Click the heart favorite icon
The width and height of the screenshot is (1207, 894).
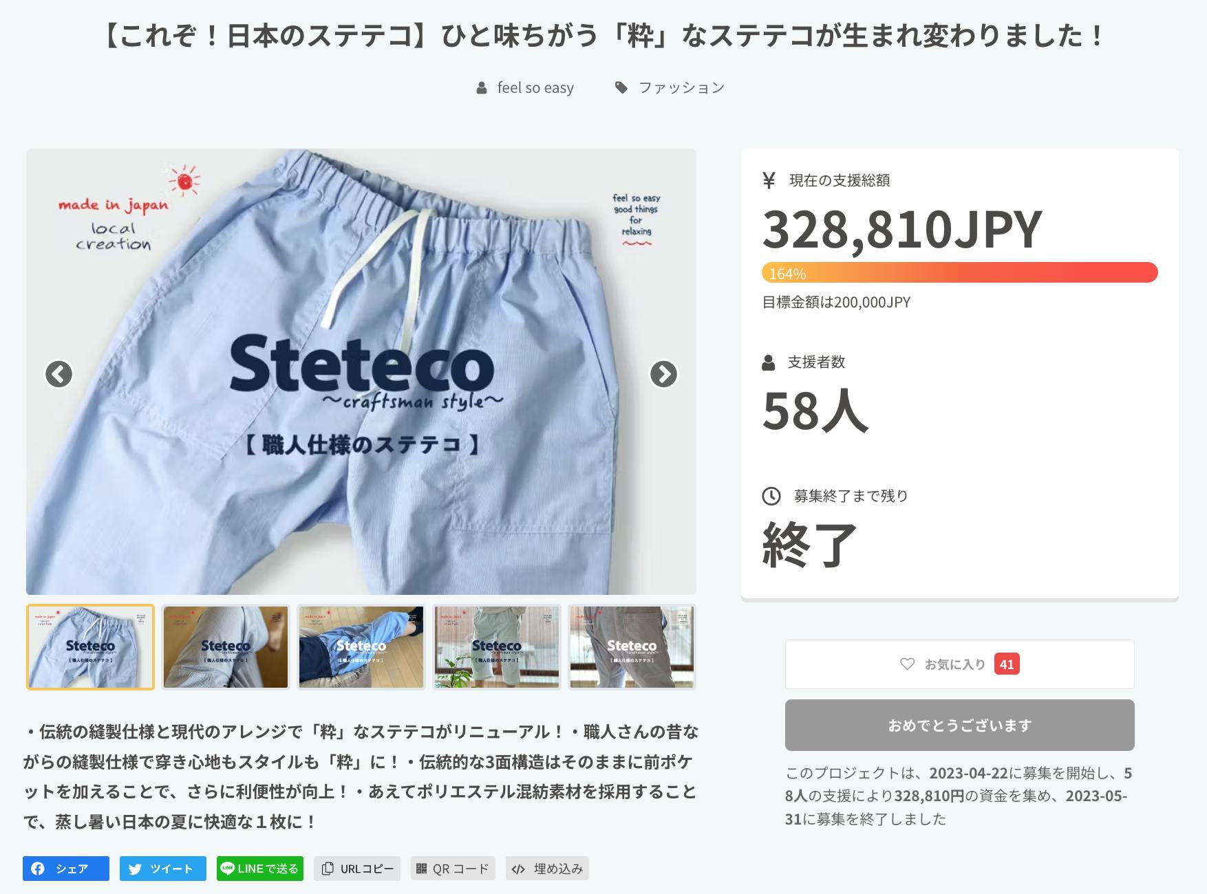tap(907, 664)
